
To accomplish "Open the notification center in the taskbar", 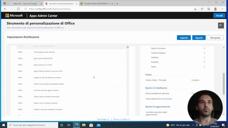I will 223,125.
